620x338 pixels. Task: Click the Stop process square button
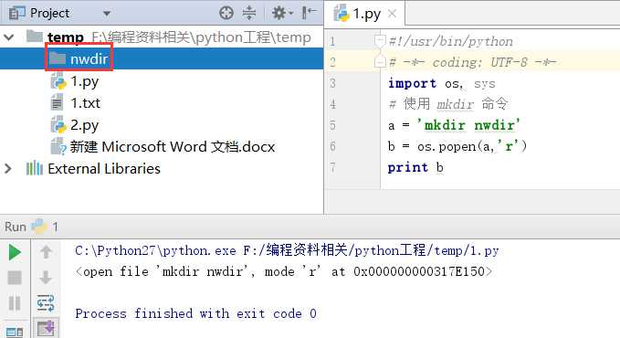click(15, 278)
